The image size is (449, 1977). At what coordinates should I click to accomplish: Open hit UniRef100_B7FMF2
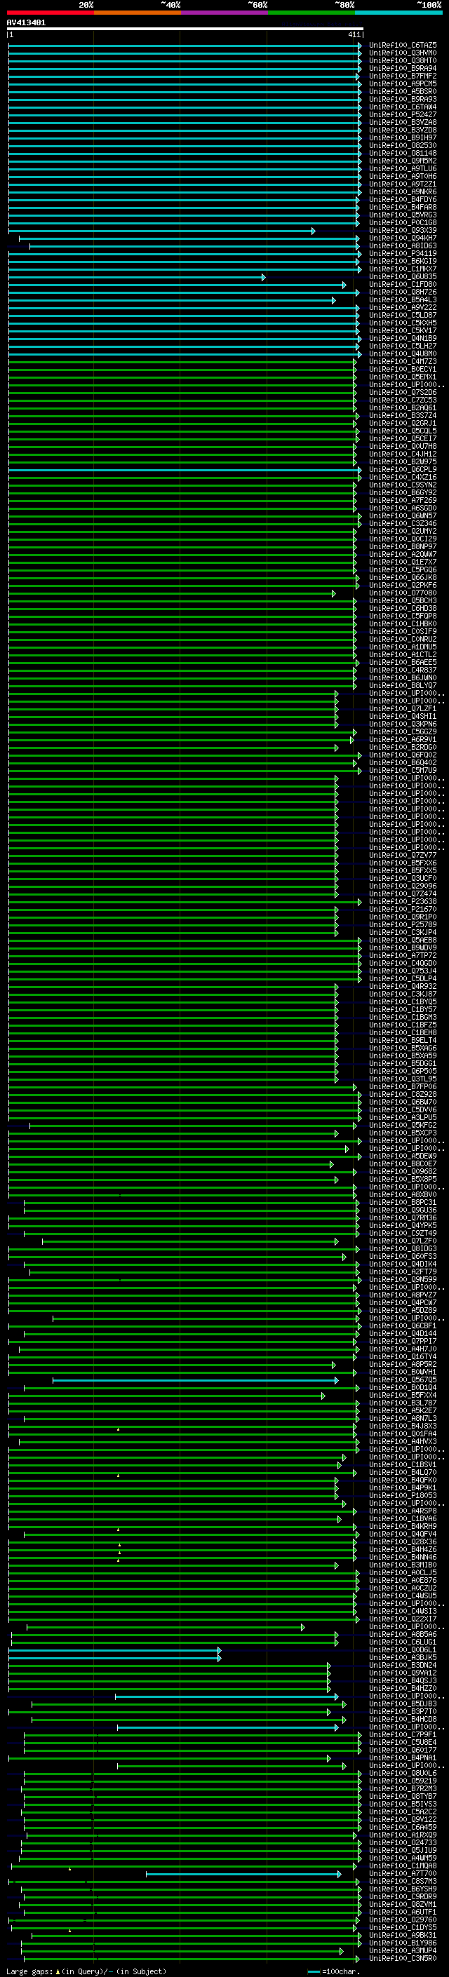(403, 76)
